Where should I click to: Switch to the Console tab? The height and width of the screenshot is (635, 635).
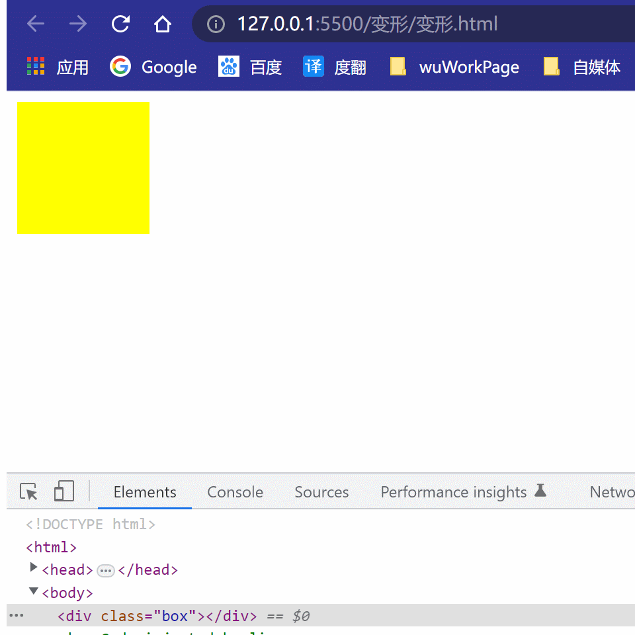[235, 492]
